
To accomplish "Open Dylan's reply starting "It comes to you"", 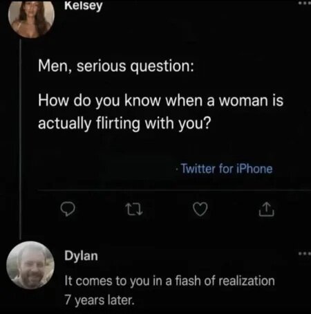I will [x=169, y=281].
